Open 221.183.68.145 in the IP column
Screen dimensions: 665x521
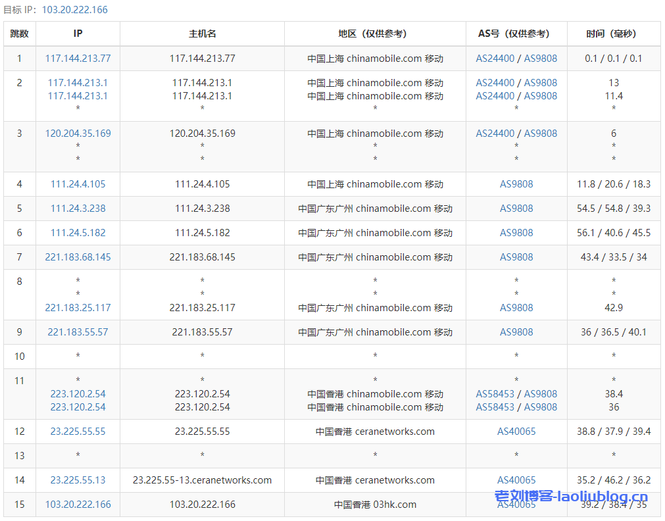point(78,257)
